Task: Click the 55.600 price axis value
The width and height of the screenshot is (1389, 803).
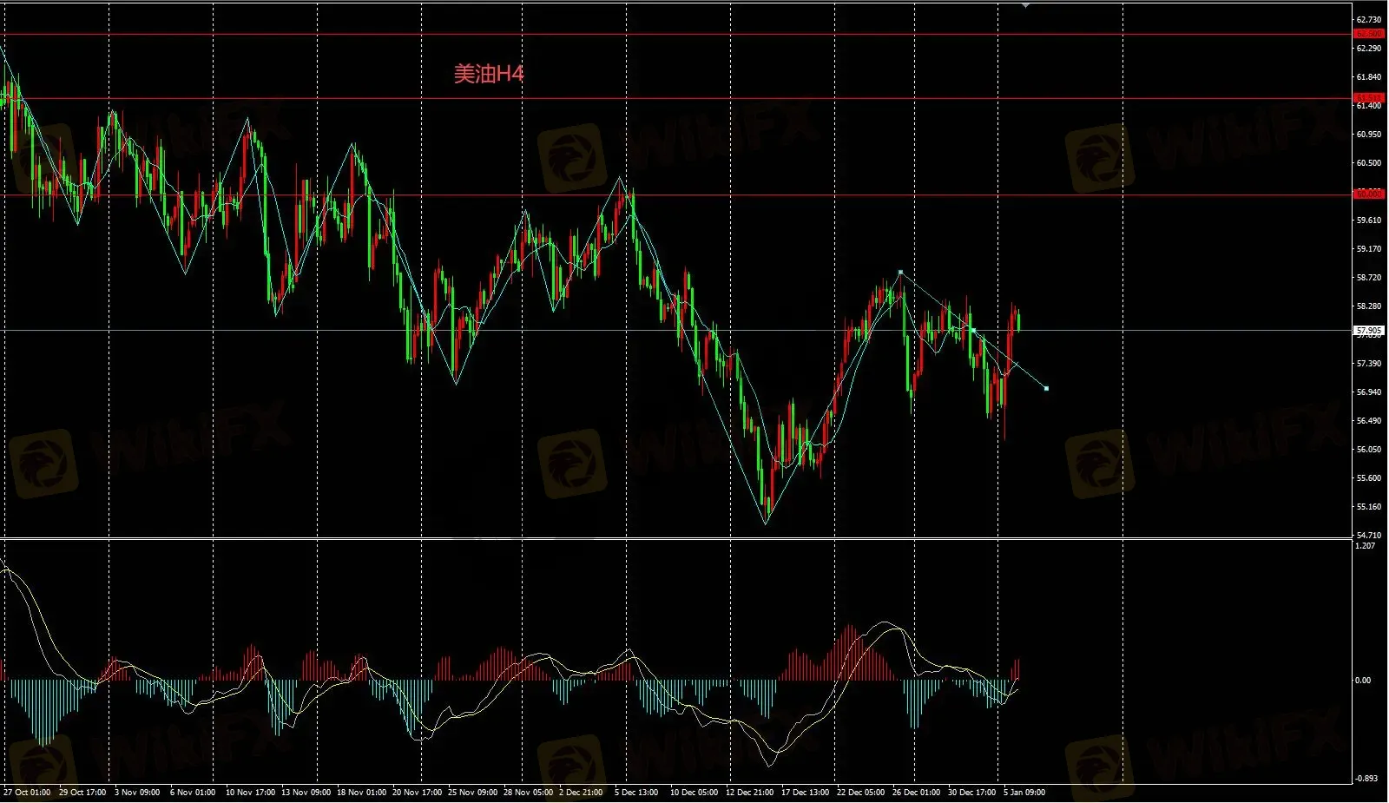Action: point(1368,478)
